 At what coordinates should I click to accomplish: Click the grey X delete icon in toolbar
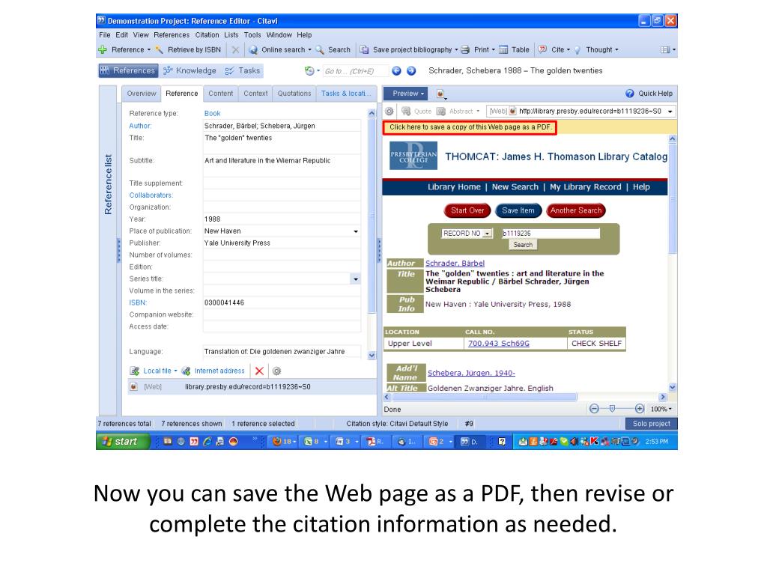pos(235,49)
